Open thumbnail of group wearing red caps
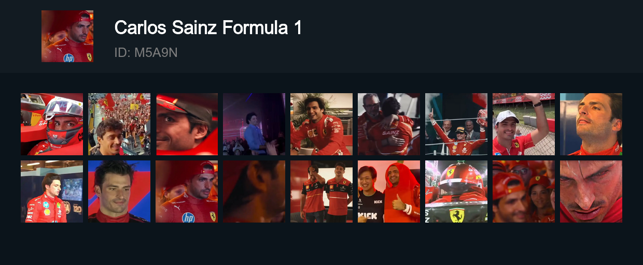Image resolution: width=643 pixels, height=265 pixels. click(x=524, y=192)
